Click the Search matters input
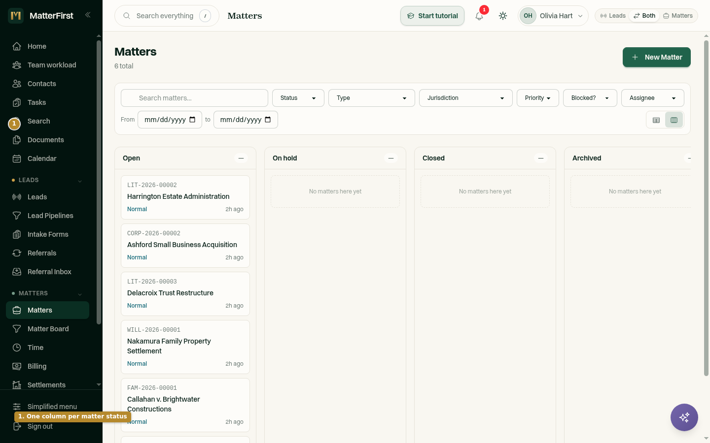Screen dimensions: 710x443 tap(194, 98)
